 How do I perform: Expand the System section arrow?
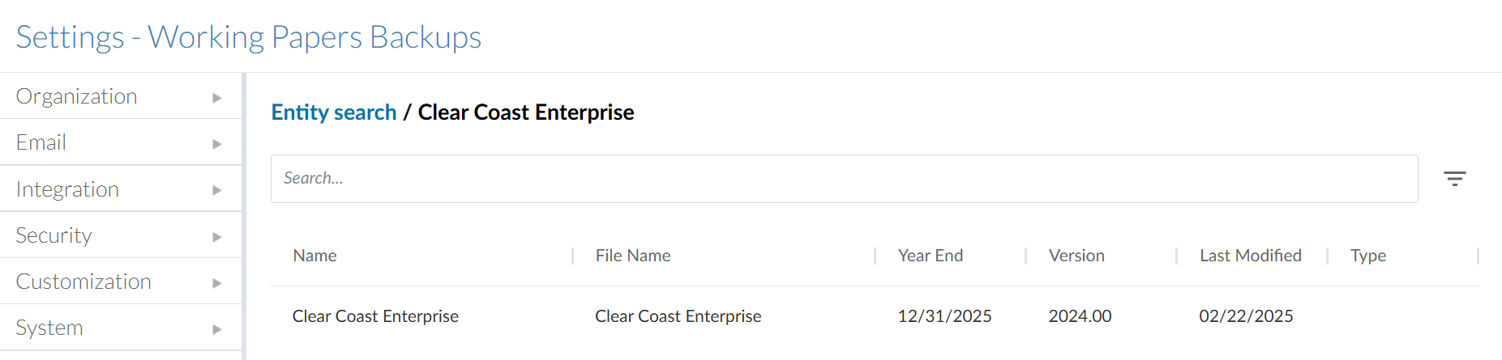(x=216, y=329)
